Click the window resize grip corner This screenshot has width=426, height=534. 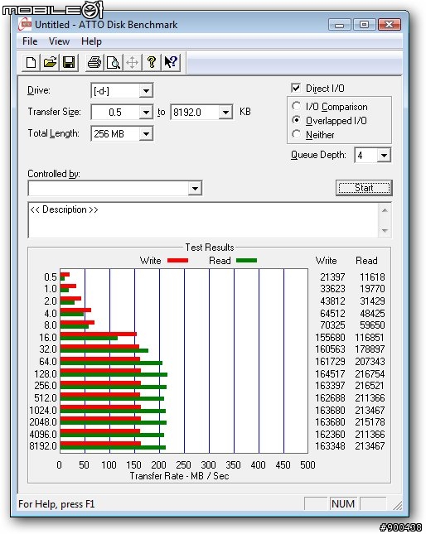click(x=397, y=506)
